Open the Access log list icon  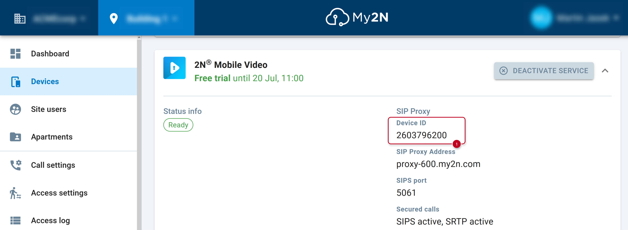15,220
